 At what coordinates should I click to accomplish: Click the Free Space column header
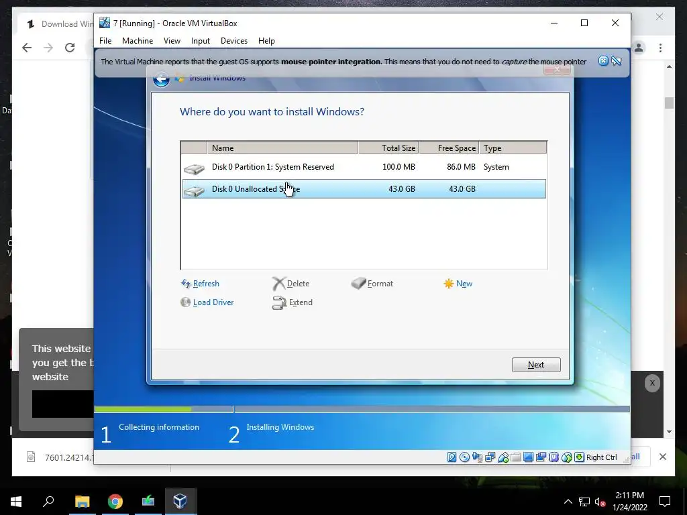point(449,148)
